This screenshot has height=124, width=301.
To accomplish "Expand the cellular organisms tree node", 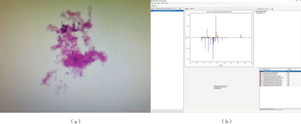I will (x=255, y=11).
